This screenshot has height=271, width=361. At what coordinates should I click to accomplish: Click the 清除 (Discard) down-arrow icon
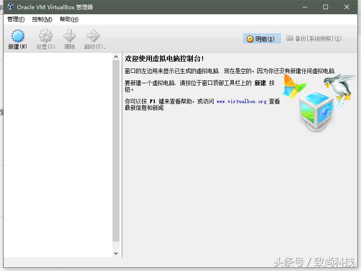[69, 36]
